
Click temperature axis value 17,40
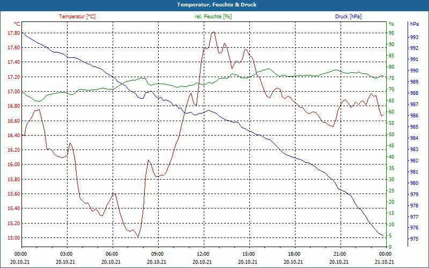(14, 62)
